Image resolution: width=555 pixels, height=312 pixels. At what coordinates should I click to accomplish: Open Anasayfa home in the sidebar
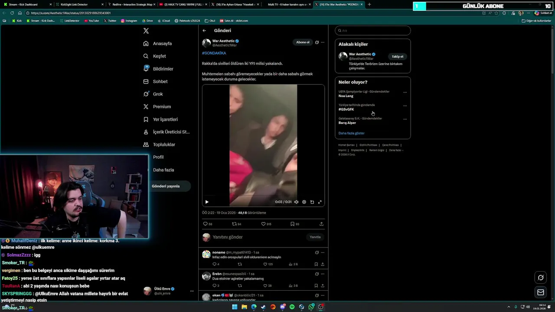coord(158,43)
